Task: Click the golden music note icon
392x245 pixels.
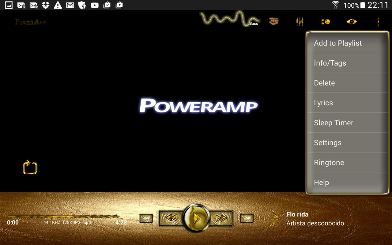Action: (274, 219)
